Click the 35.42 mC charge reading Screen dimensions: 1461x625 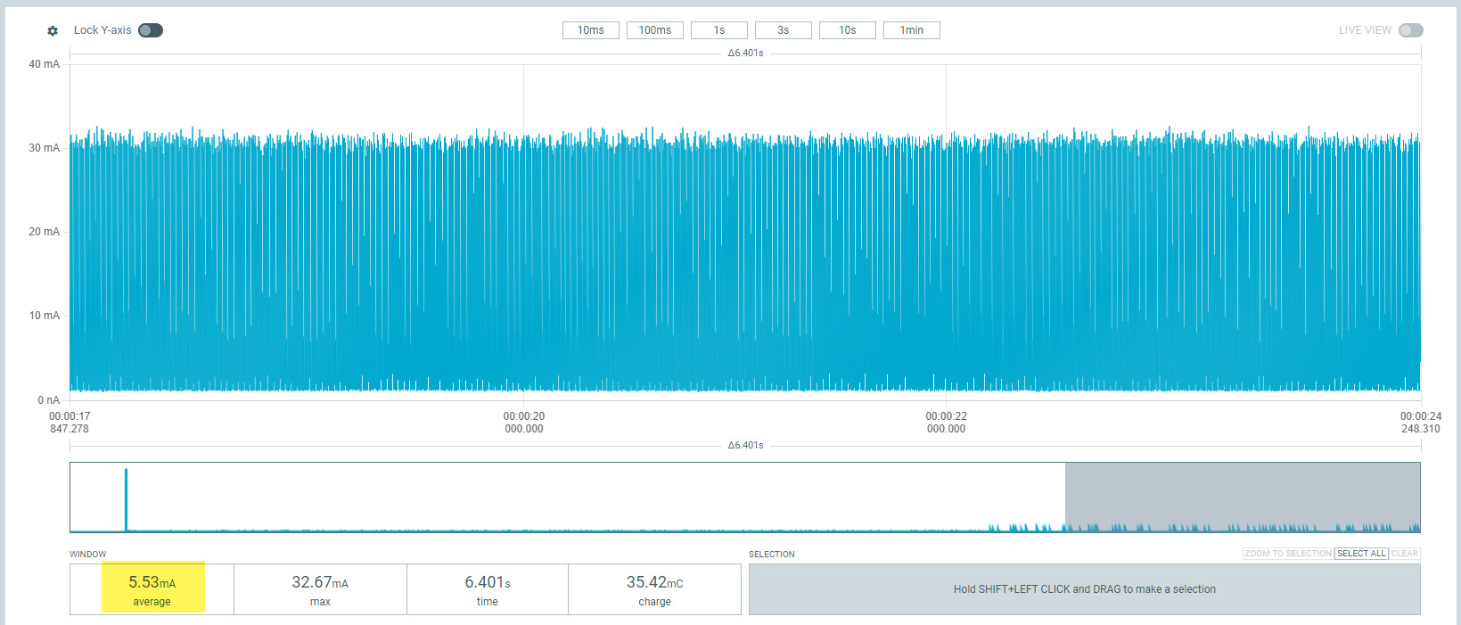coord(654,588)
